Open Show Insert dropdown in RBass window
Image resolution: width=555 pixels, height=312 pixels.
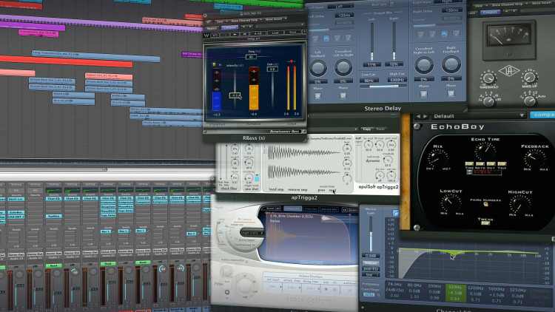276,18
